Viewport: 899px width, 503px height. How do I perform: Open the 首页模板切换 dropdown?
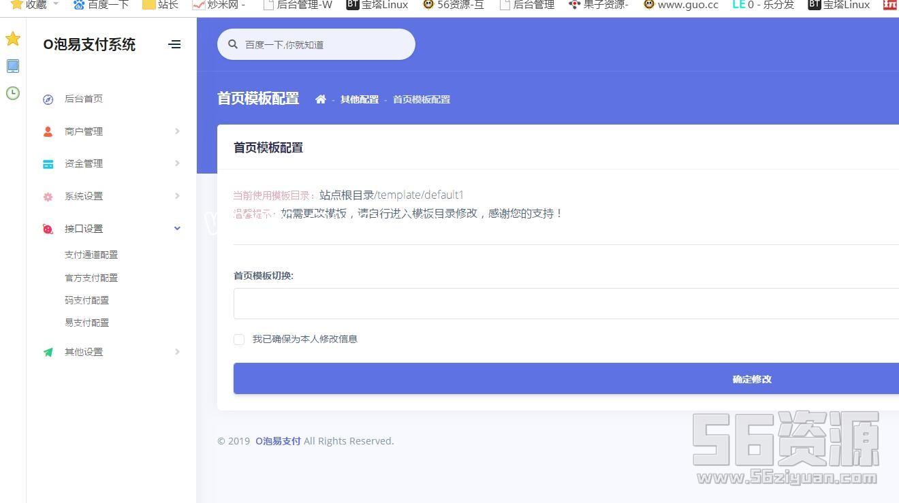click(565, 304)
